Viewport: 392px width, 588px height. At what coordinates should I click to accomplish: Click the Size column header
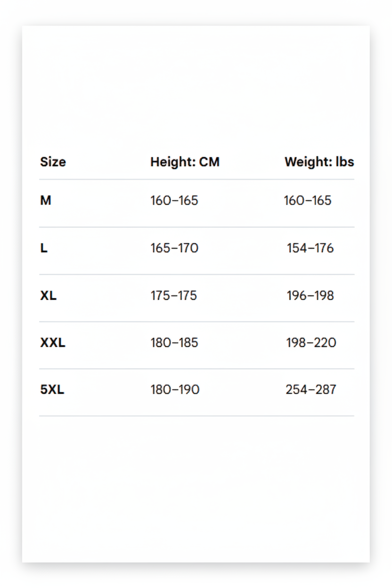53,162
